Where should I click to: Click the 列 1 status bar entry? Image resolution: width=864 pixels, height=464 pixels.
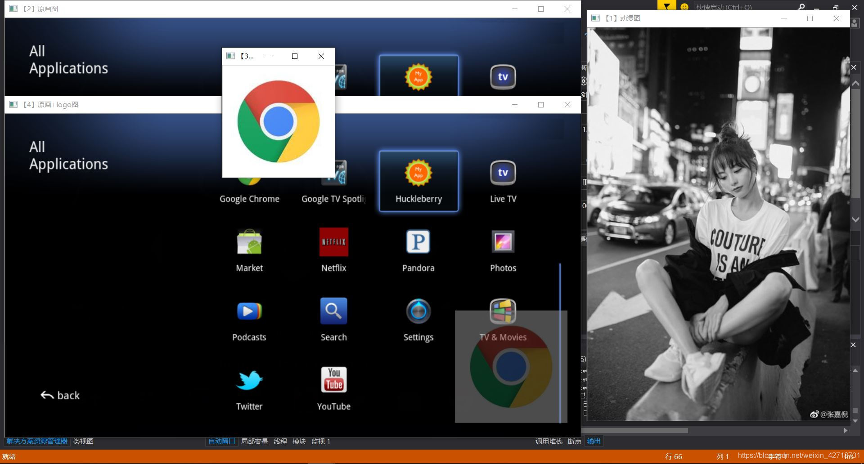(x=723, y=456)
